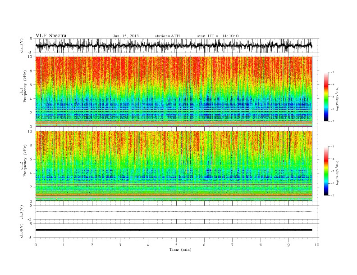Click the time axis tick label "3"
Image resolution: width=357 pixels, height=275 pixels.
pos(120,245)
